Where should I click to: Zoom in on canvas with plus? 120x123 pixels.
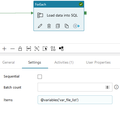pos(4,49)
